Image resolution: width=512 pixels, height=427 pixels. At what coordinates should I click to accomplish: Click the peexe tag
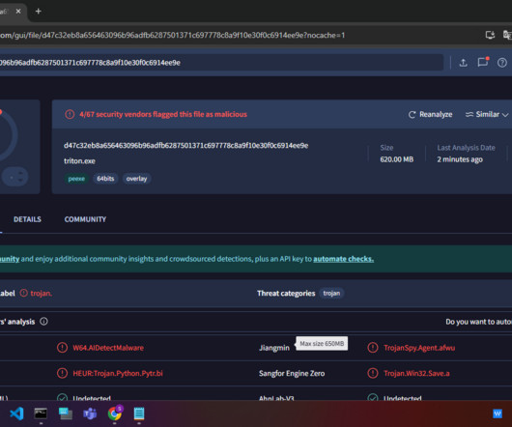76,179
